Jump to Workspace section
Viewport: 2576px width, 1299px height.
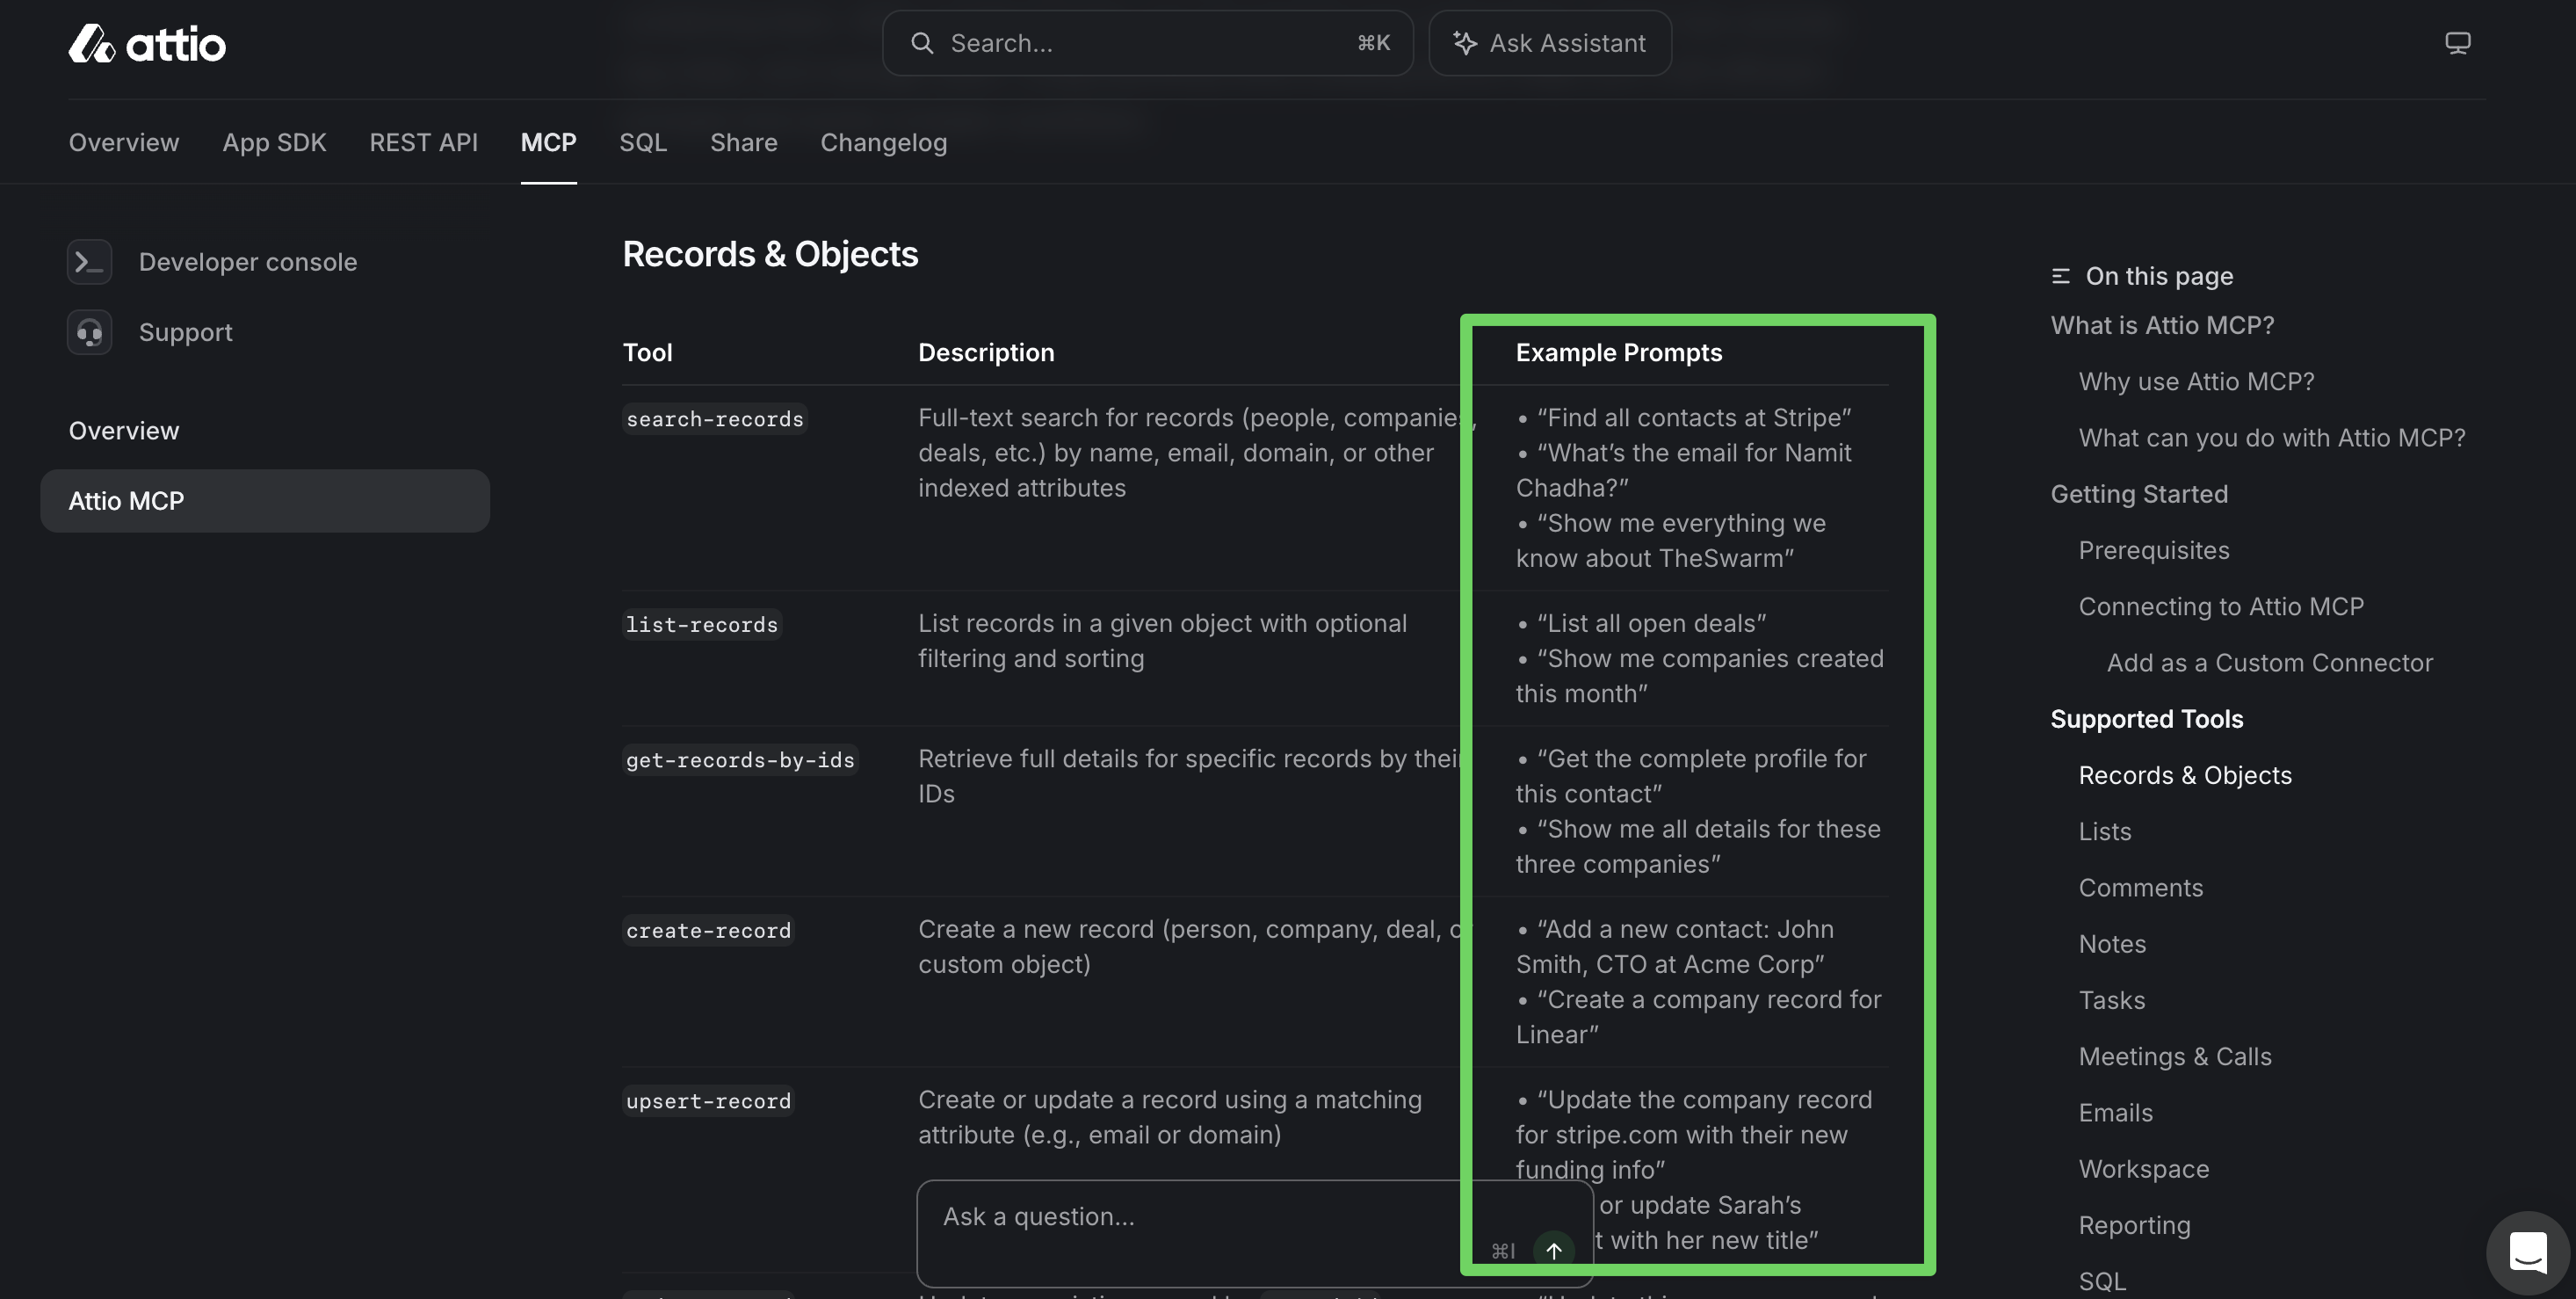pyautogui.click(x=2143, y=1169)
